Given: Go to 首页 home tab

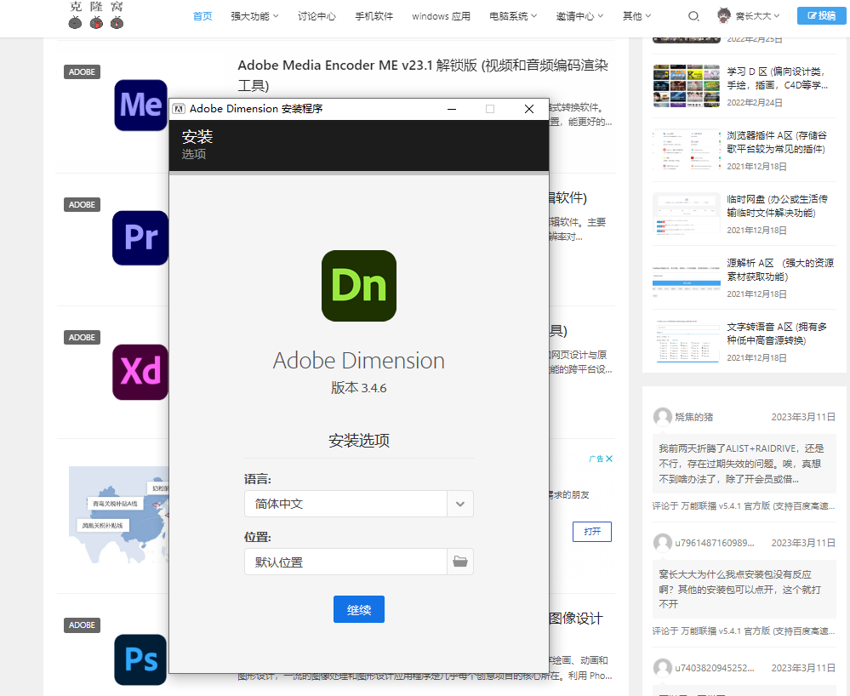Looking at the screenshot, I should [x=203, y=16].
